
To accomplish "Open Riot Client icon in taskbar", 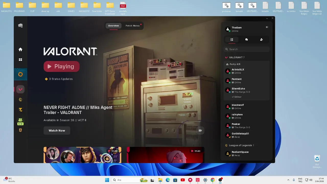I will click(x=190, y=180).
